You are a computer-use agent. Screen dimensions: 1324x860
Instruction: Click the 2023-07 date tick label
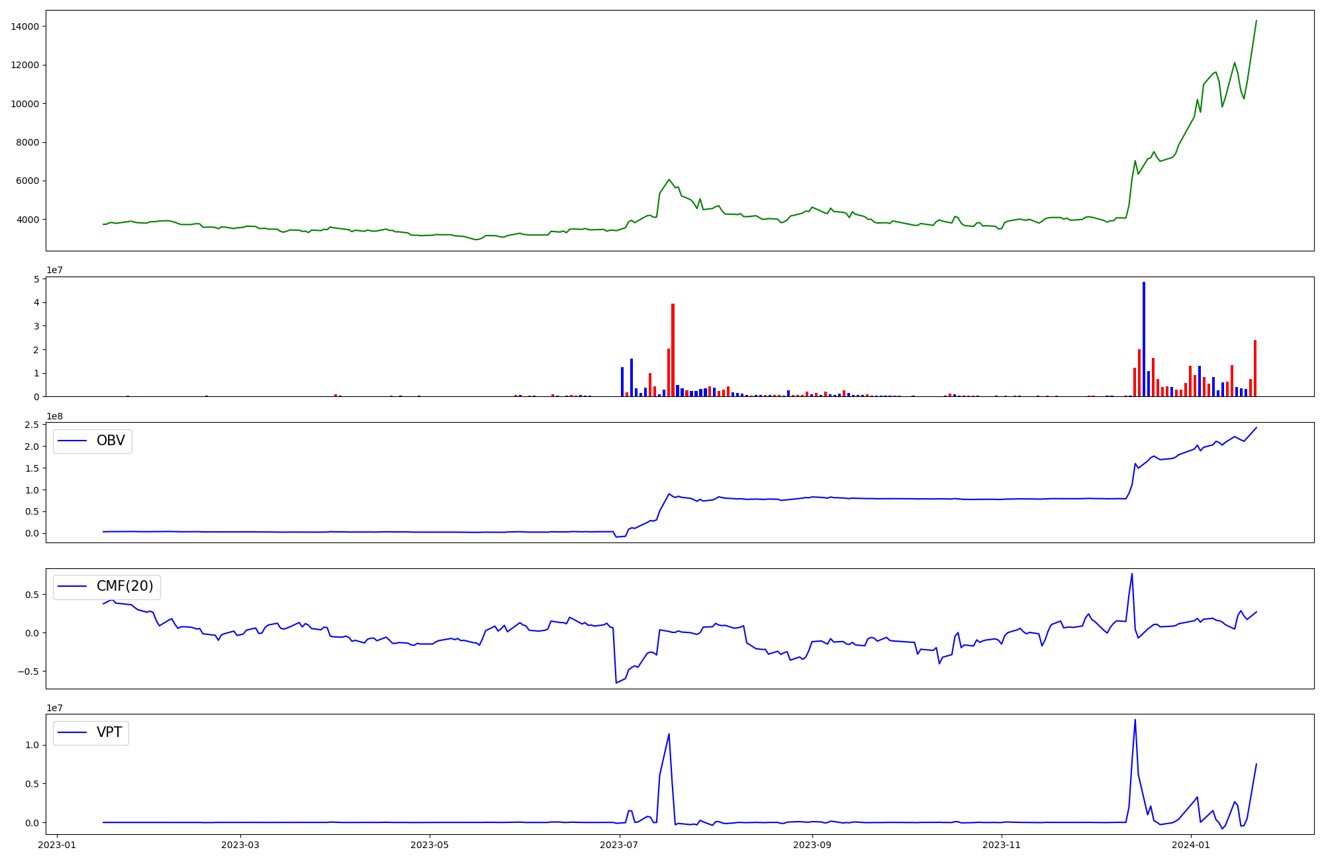(x=620, y=845)
